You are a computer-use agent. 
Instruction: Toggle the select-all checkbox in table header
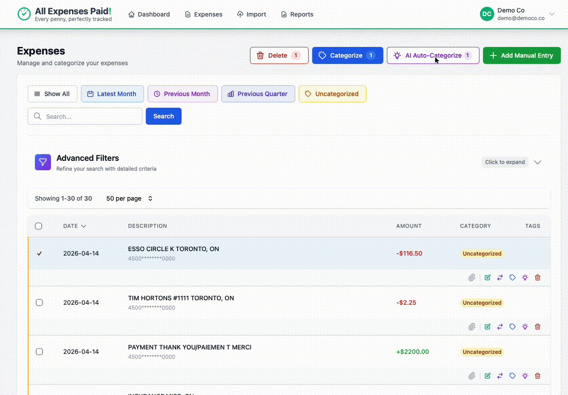point(38,226)
